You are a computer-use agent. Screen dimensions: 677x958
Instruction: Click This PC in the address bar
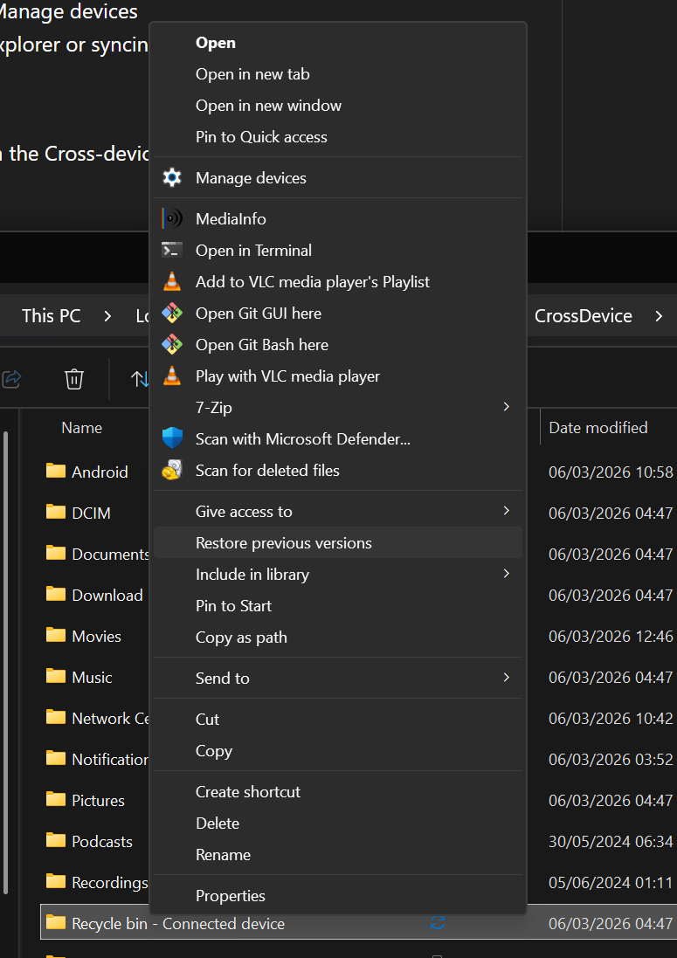52,316
